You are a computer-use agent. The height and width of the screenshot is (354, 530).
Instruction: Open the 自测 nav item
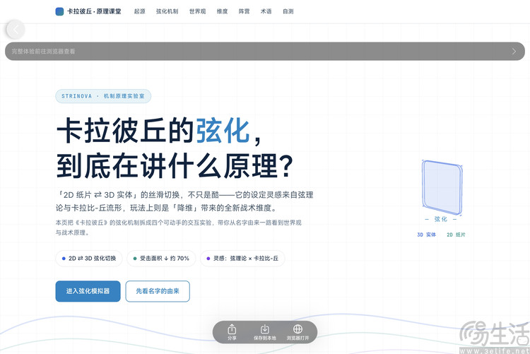[288, 11]
